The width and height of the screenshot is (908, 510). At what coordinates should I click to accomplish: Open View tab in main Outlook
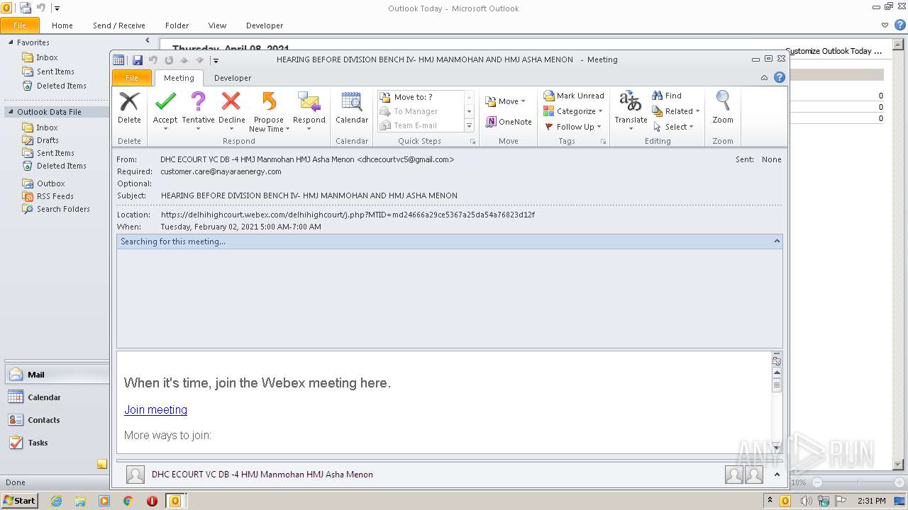pos(218,25)
